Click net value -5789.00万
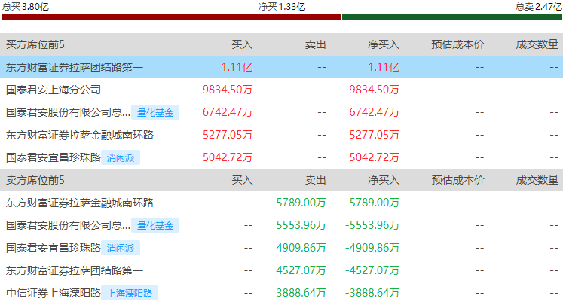 (x=372, y=203)
